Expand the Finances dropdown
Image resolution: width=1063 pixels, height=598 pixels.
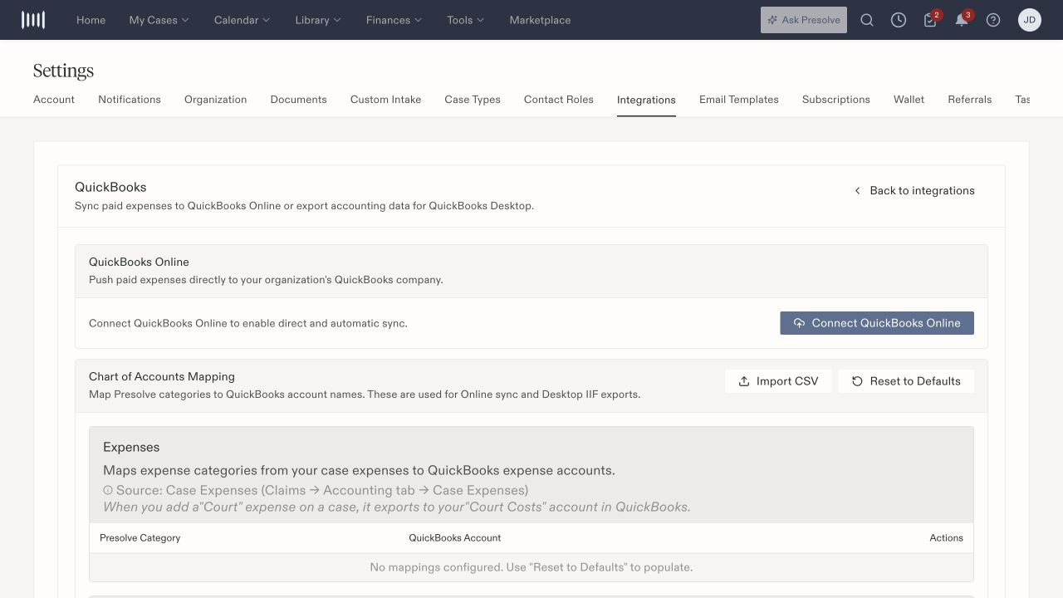click(394, 20)
